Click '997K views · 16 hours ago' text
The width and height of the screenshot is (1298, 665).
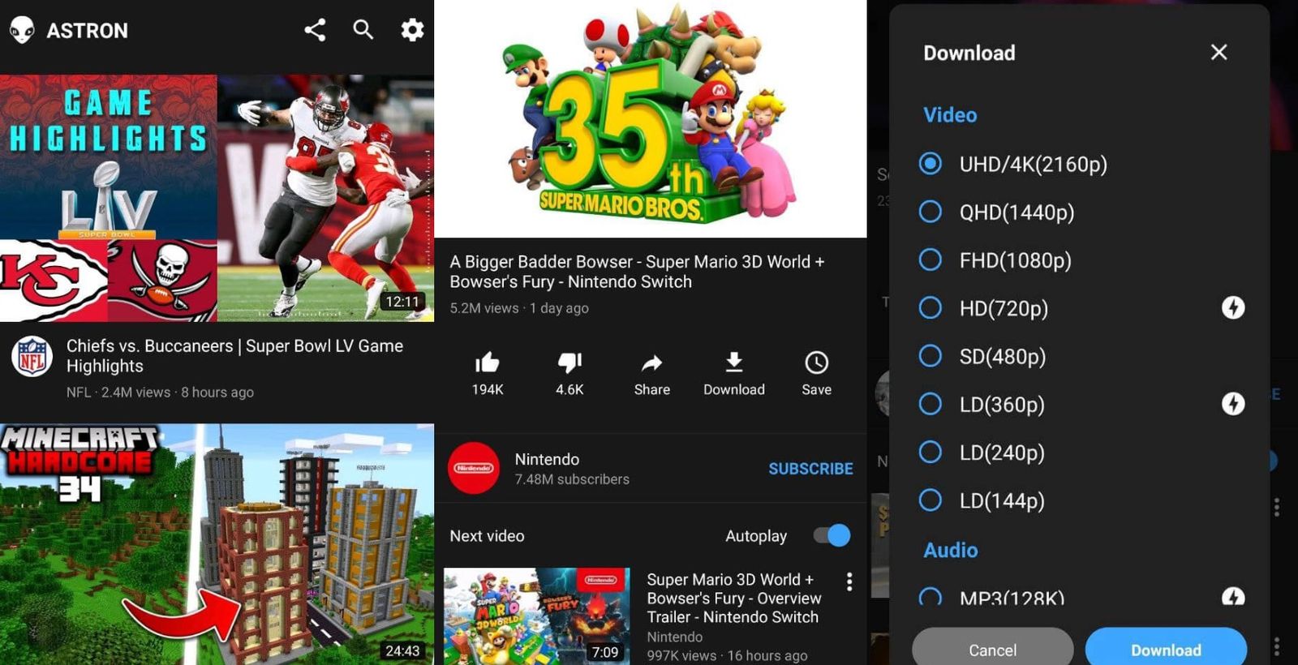(727, 655)
